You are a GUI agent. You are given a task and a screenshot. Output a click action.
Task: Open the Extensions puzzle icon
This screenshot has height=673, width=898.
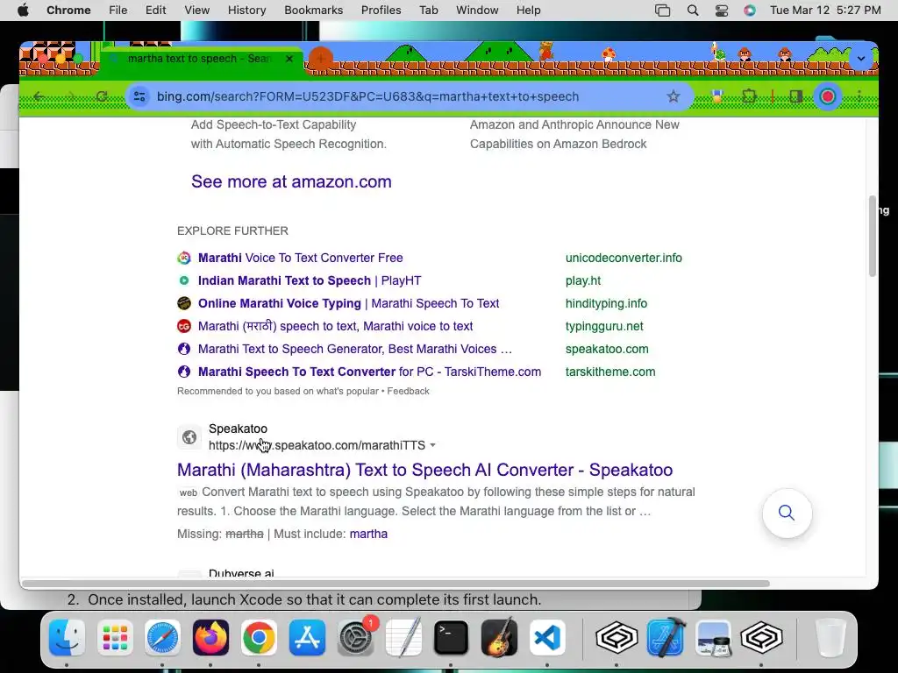click(749, 96)
